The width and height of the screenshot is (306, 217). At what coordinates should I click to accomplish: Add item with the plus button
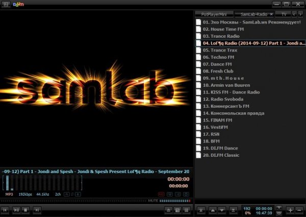pos(290,210)
